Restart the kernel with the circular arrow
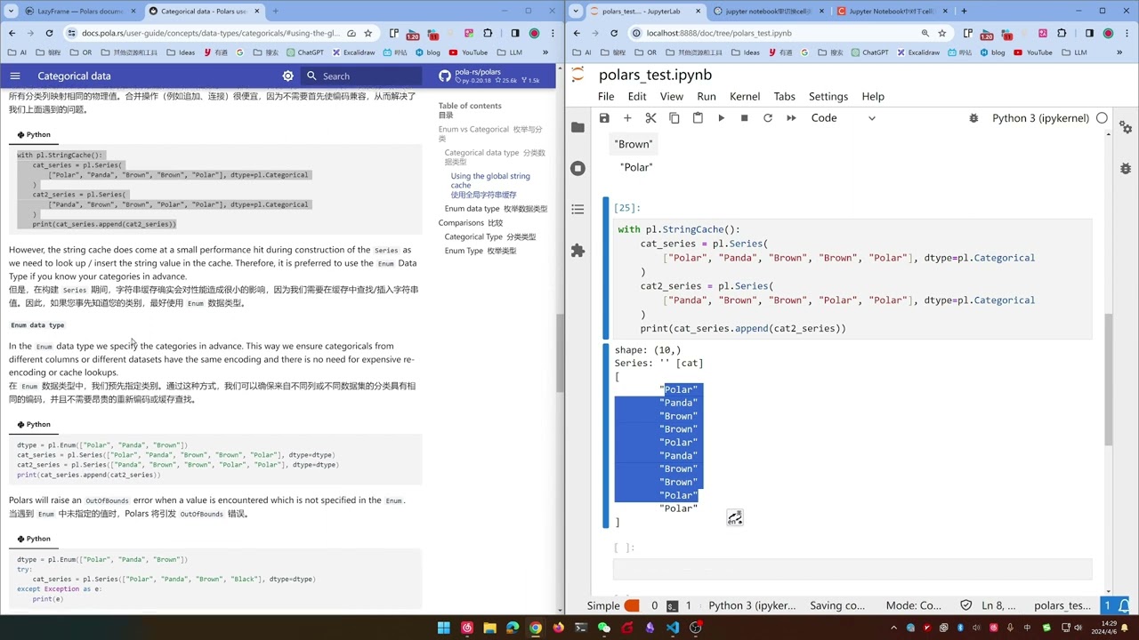The image size is (1139, 640). [x=768, y=118]
